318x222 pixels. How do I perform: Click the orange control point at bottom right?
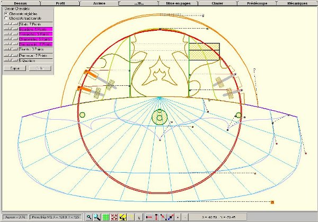point(272,202)
